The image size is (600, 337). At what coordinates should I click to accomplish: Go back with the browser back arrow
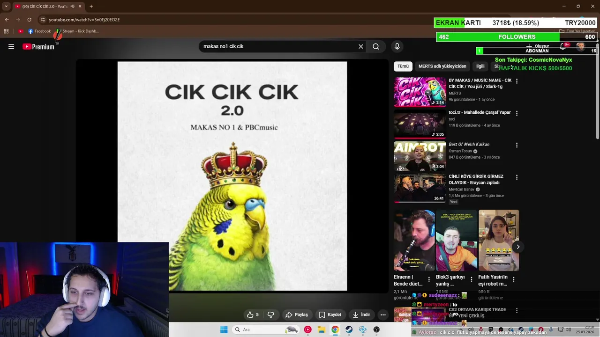[7, 20]
